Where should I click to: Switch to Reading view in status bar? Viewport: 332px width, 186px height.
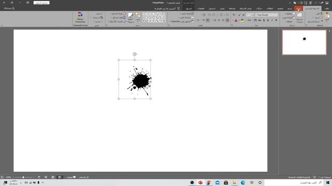[x=46, y=177]
